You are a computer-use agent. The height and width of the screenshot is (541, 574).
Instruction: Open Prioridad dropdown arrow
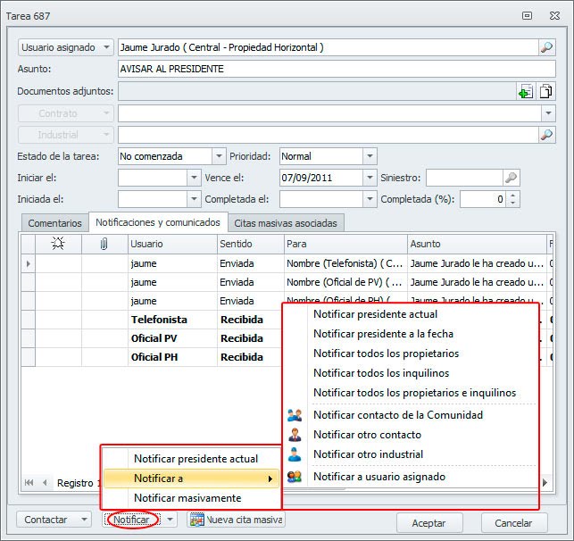(x=370, y=156)
